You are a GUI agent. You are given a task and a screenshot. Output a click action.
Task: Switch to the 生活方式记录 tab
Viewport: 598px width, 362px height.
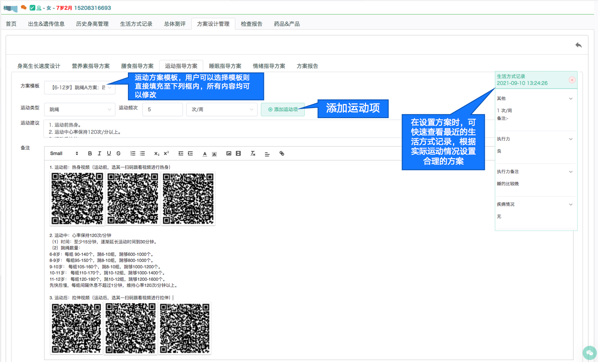click(x=136, y=24)
